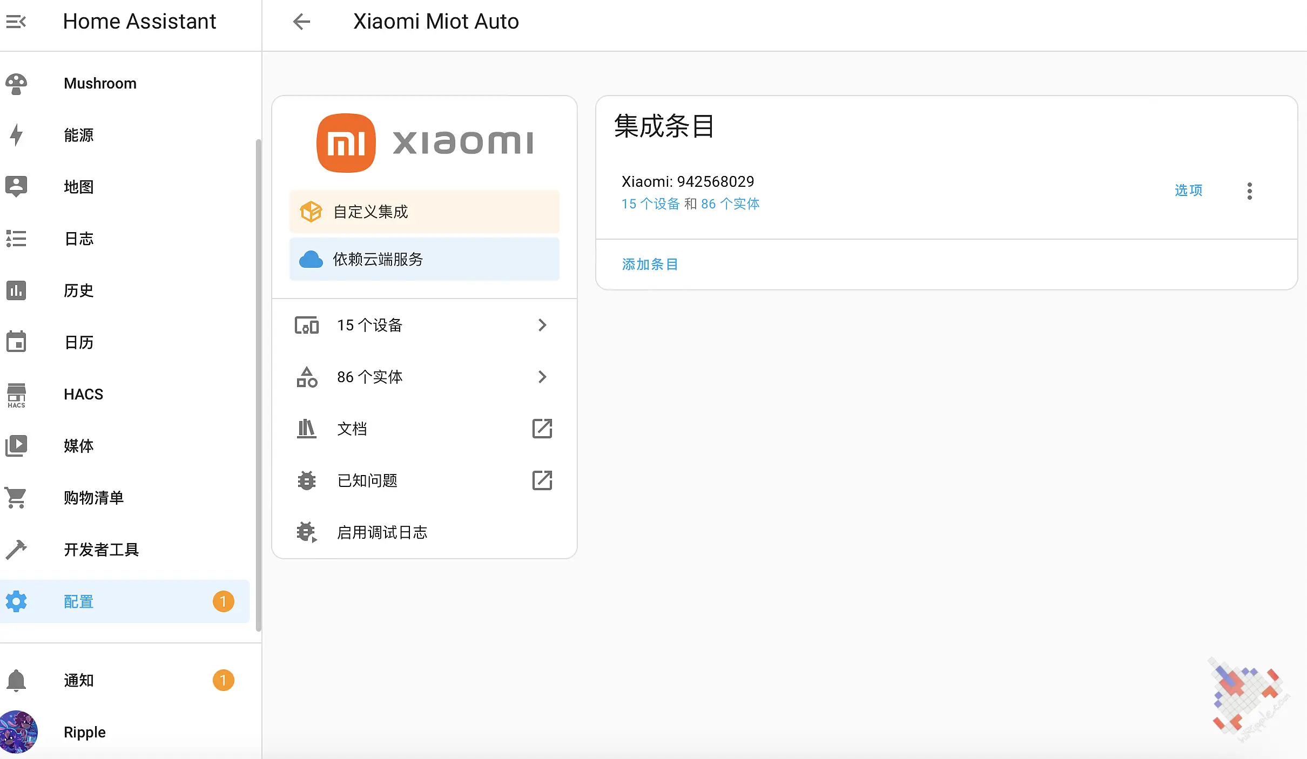Click the HACS store icon
The height and width of the screenshot is (759, 1307).
pos(16,395)
